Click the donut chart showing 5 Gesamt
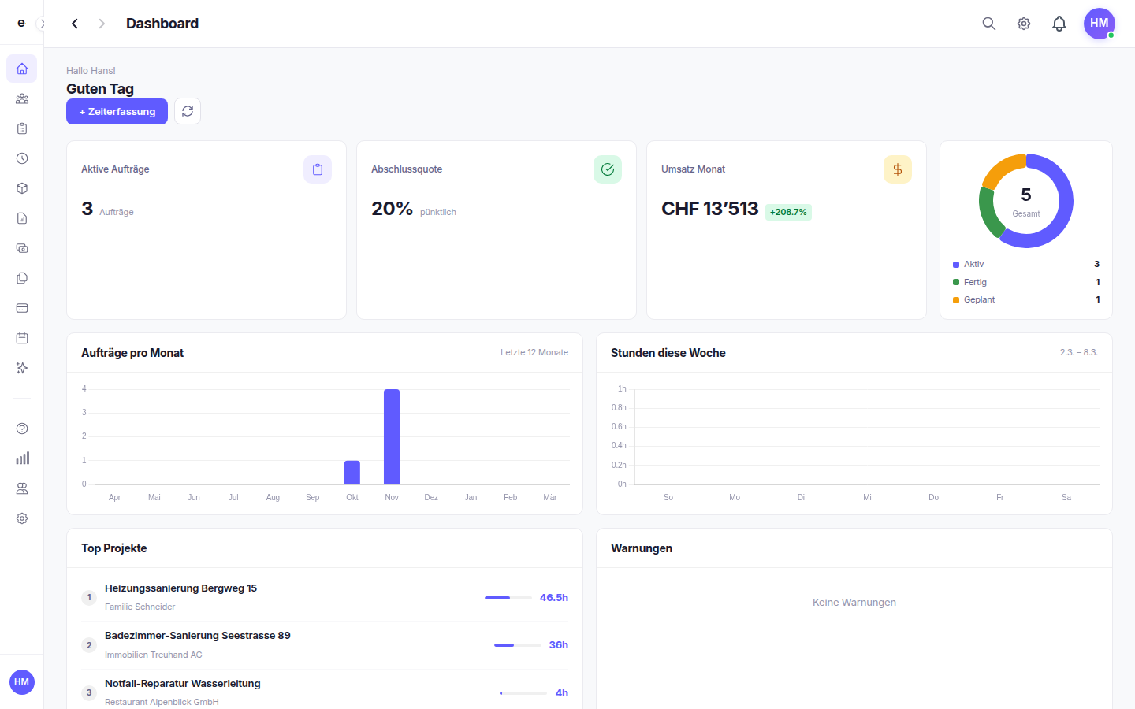This screenshot has width=1135, height=709. click(1026, 201)
